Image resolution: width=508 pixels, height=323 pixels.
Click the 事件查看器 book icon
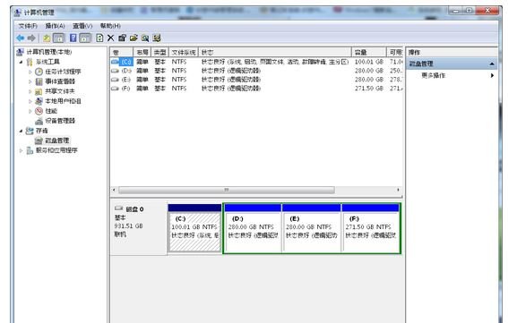pyautogui.click(x=39, y=81)
